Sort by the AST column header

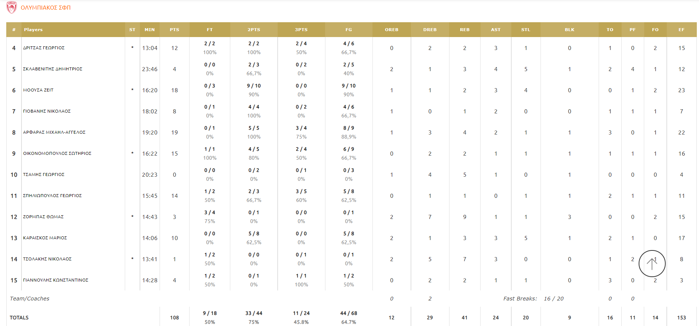[x=496, y=30]
